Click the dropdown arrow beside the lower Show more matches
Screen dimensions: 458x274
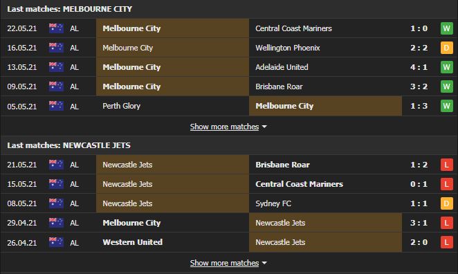264,263
